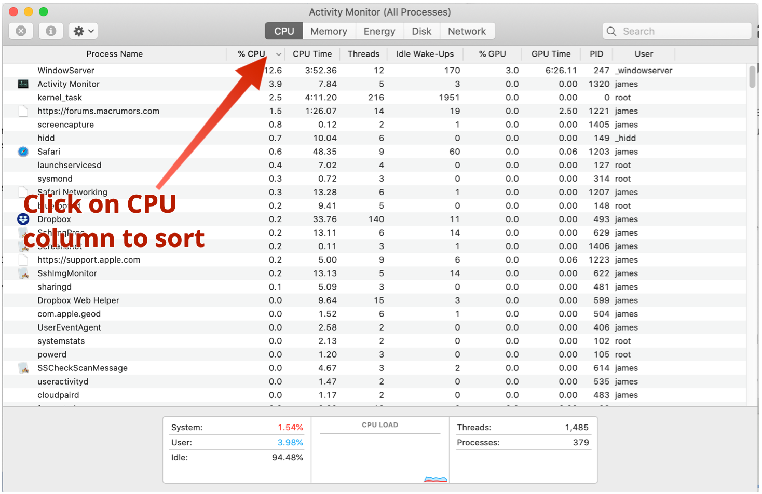Switch to the Network tab
762x494 pixels.
pyautogui.click(x=467, y=31)
